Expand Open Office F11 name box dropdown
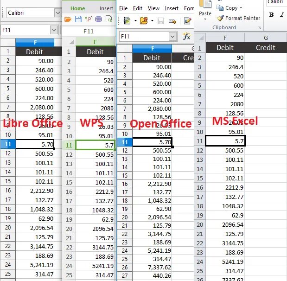 (172, 37)
